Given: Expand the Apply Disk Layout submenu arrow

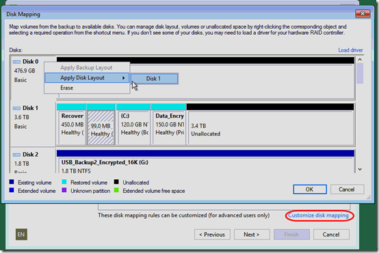Looking at the screenshot, I should 124,78.
